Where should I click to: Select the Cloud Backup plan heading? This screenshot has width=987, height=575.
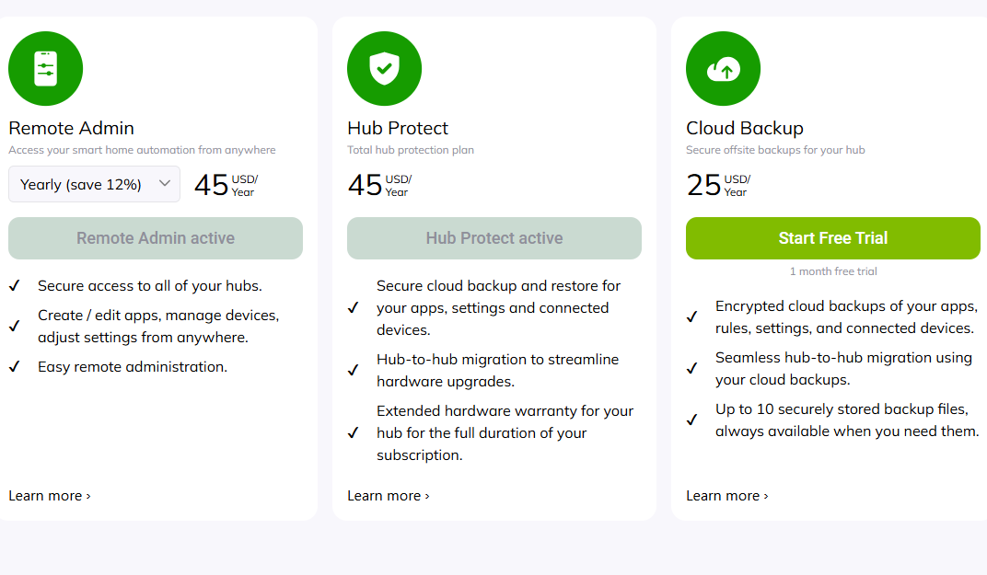point(745,128)
